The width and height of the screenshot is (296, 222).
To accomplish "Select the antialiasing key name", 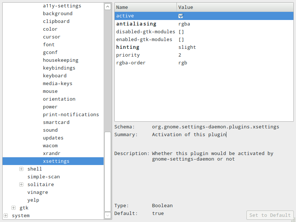I will (x=136, y=24).
